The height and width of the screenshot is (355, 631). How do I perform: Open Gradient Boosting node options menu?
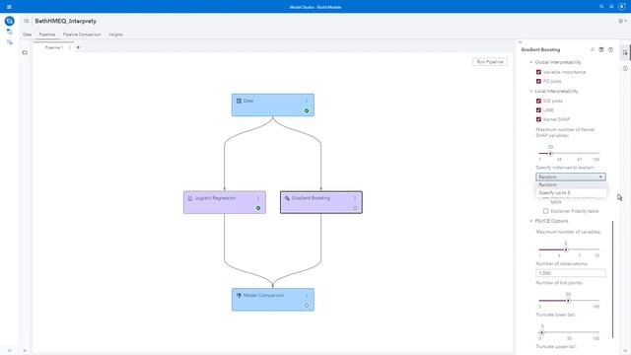click(355, 198)
